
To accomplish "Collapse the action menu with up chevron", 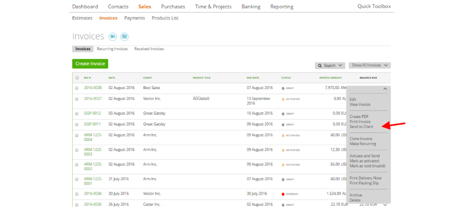I will point(385,89).
